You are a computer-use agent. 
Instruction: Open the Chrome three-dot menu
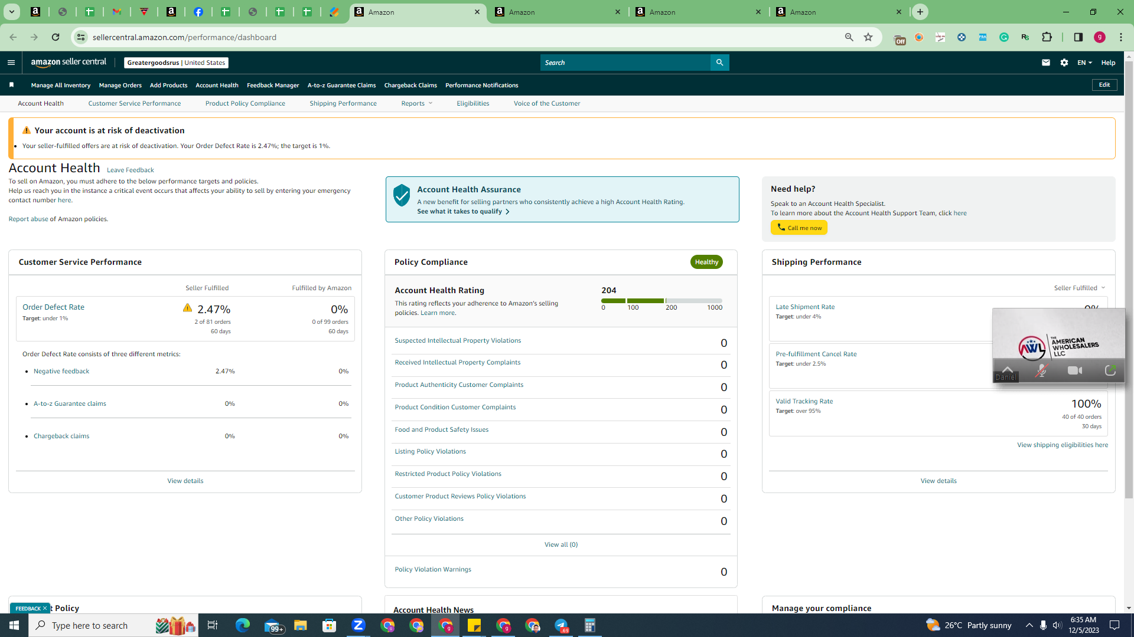[1121, 37]
